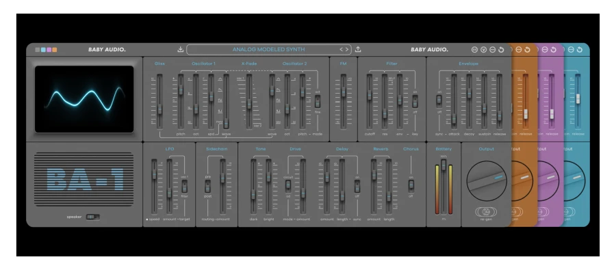The width and height of the screenshot is (616, 270).
Task: Click the Sidechain amount slider handle
Action: pyautogui.click(x=222, y=178)
